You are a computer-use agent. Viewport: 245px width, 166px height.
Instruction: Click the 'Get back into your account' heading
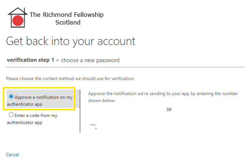click(x=71, y=41)
